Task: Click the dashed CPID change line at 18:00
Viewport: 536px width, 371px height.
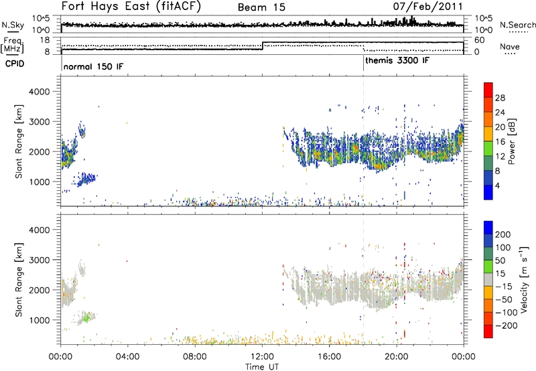Action: pos(363,141)
